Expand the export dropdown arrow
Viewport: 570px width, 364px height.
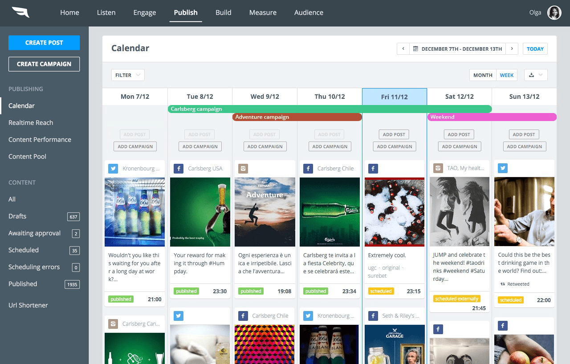click(x=541, y=75)
